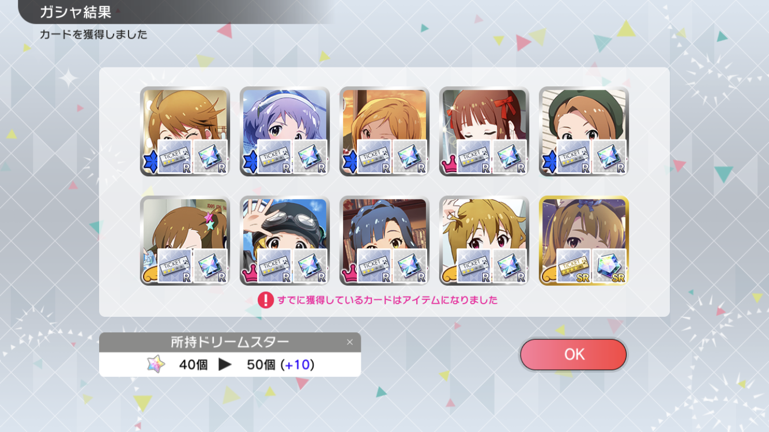Select the orange-haired sunset card
The height and width of the screenshot is (432, 769).
tap(384, 131)
